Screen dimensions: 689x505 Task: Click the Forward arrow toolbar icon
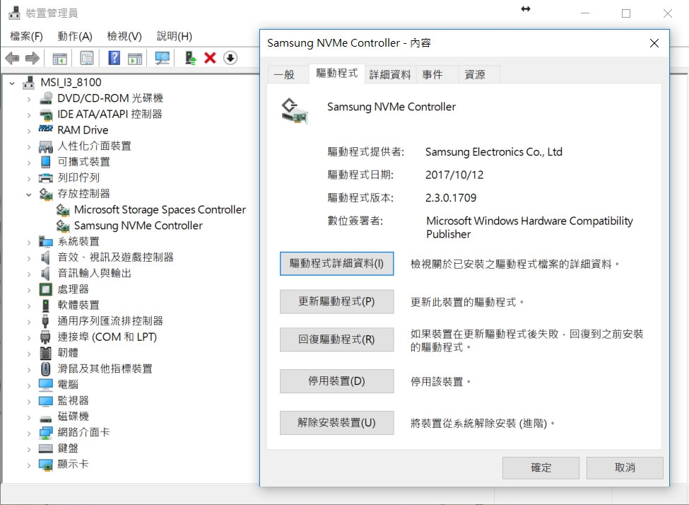pos(33,58)
